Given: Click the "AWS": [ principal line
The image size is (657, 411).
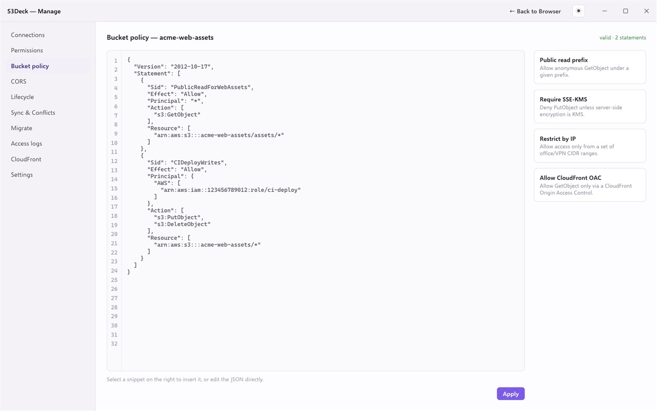Looking at the screenshot, I should coord(167,183).
